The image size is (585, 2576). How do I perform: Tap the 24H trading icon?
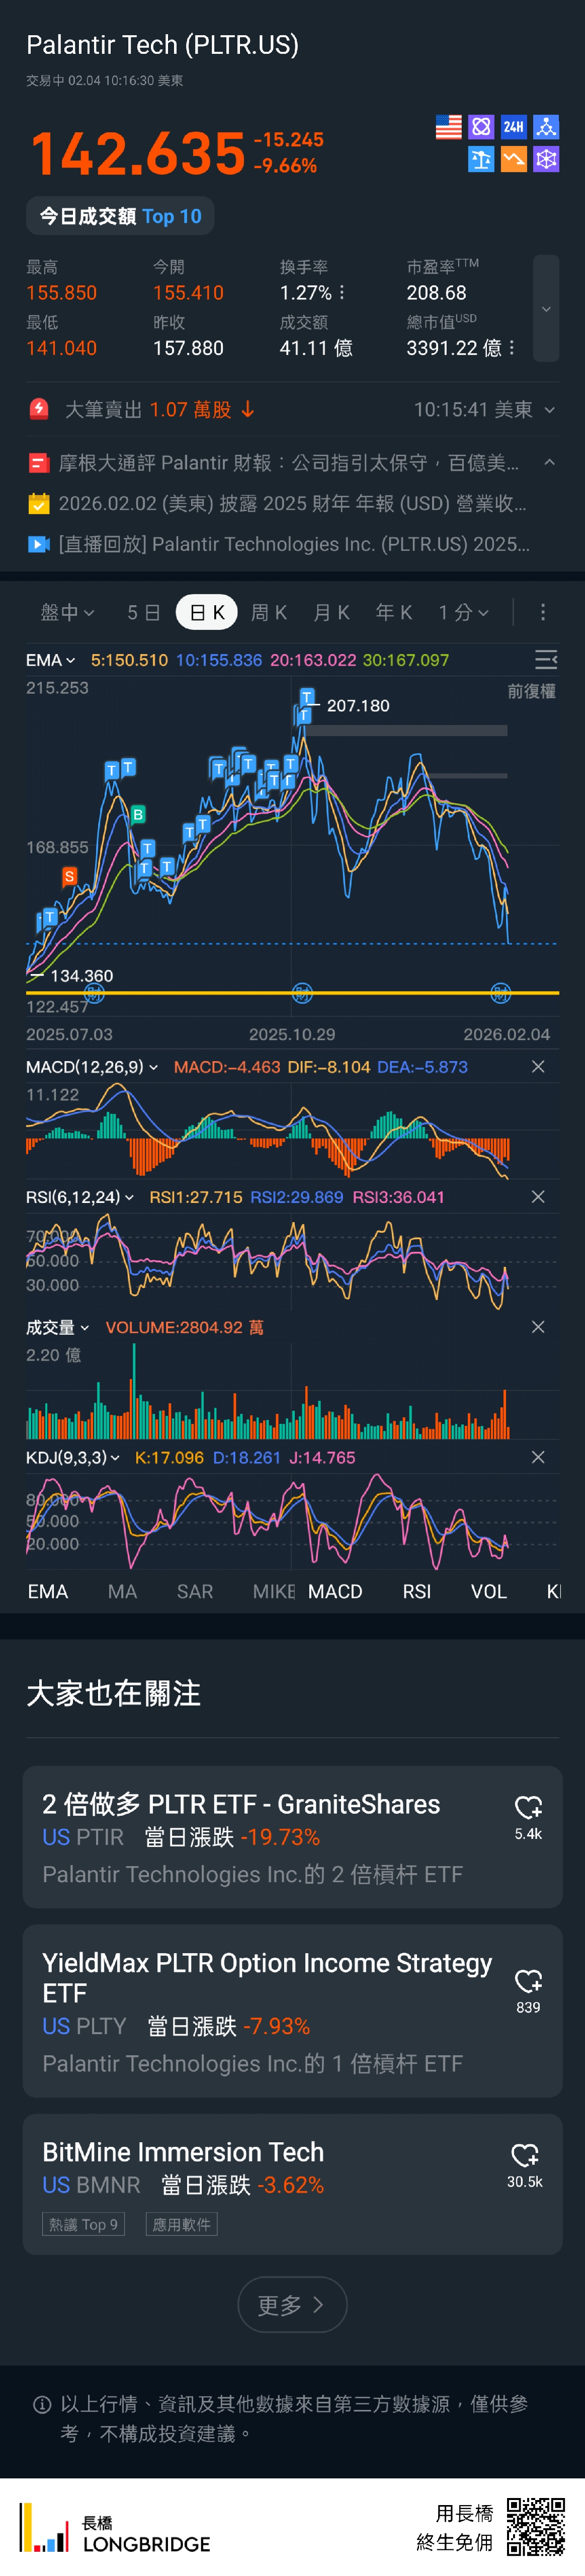[x=513, y=127]
